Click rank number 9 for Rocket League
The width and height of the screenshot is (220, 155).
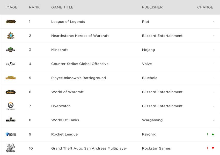click(x=30, y=134)
